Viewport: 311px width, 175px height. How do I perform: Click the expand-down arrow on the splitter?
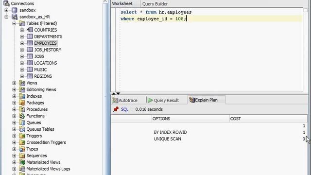coord(118,93)
